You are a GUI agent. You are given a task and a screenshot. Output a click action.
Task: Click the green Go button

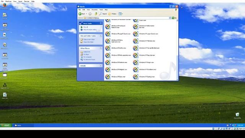point(174,18)
